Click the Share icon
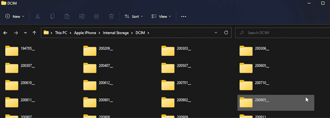 coord(97,16)
